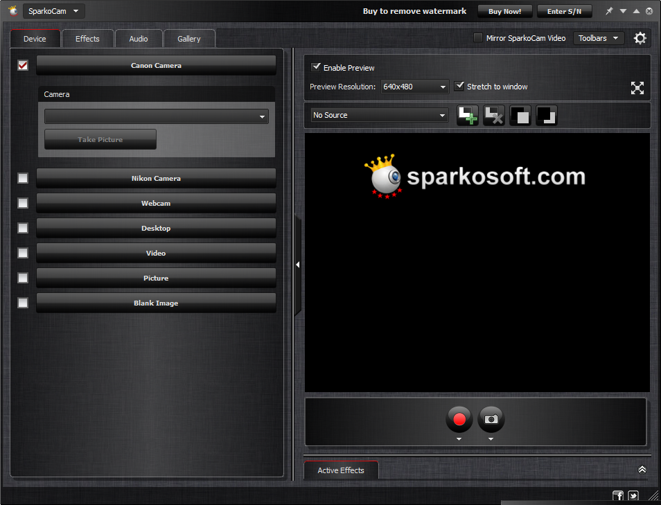Switch to the Audio tab

pos(139,39)
